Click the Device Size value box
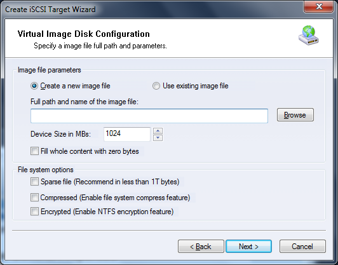This screenshot has height=265, width=338. 127,134
